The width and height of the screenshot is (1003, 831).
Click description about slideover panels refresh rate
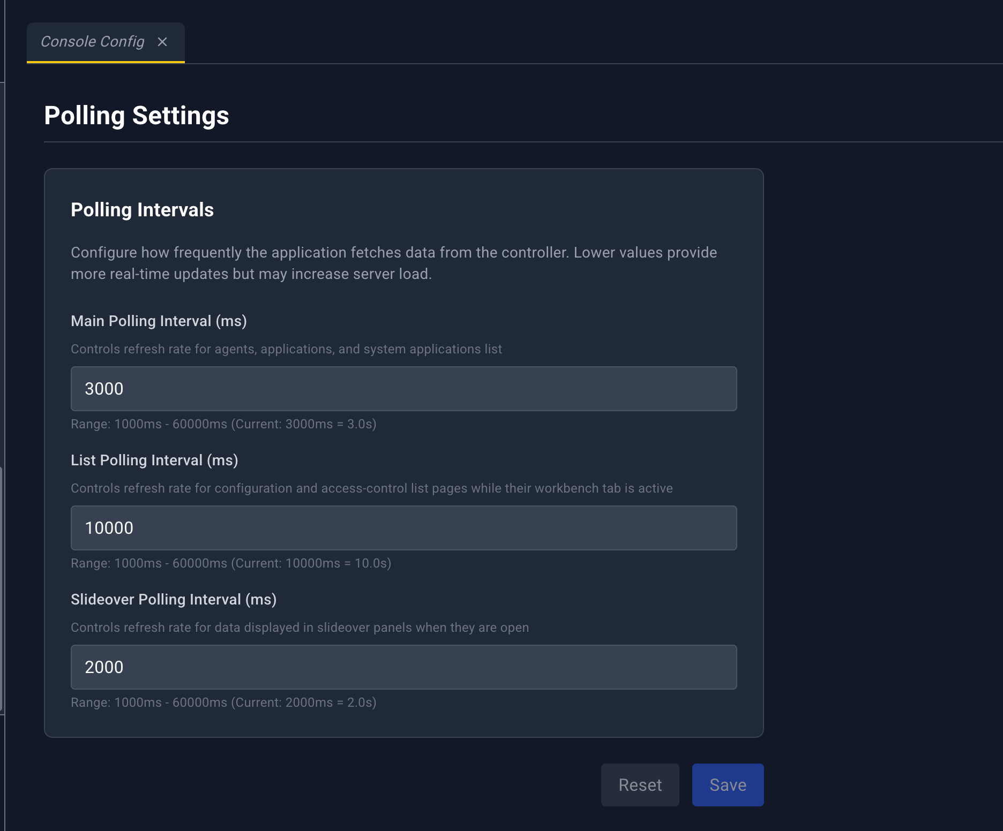(300, 628)
